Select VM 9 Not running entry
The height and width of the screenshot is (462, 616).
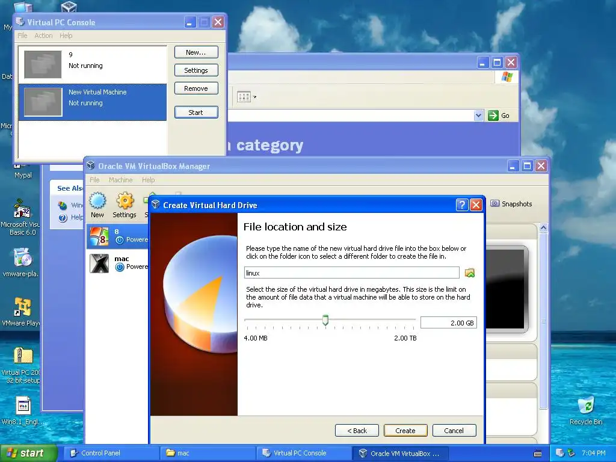pyautogui.click(x=93, y=64)
